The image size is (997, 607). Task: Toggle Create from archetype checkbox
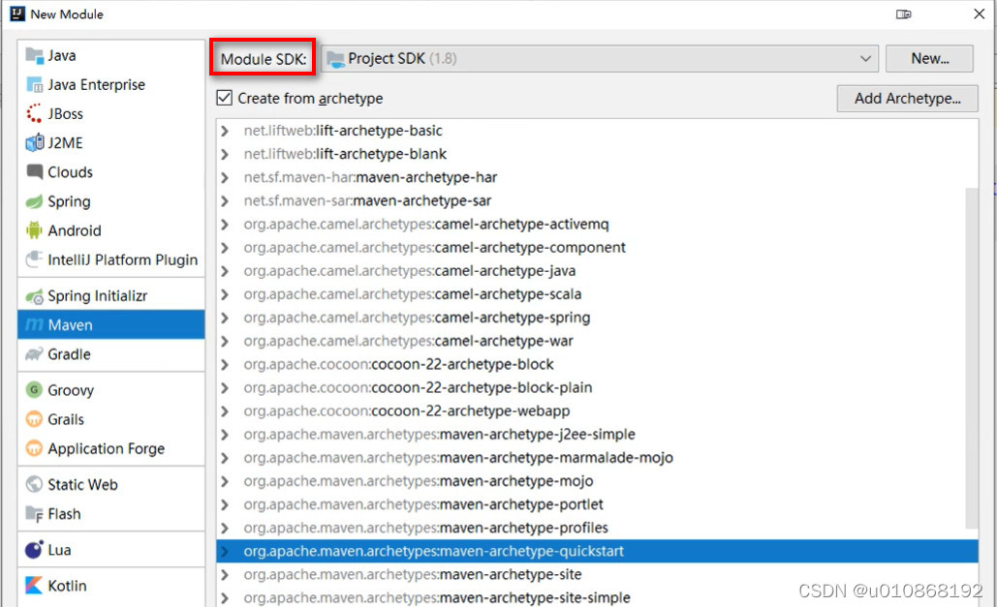tap(224, 98)
